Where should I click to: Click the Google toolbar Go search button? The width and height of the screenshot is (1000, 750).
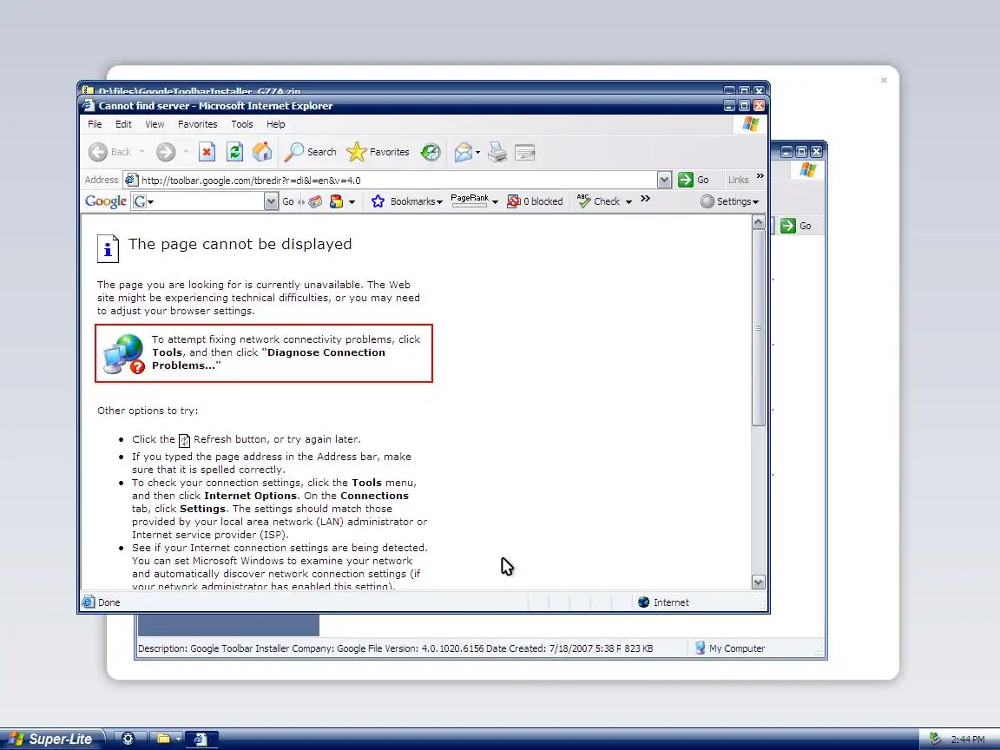tap(288, 201)
